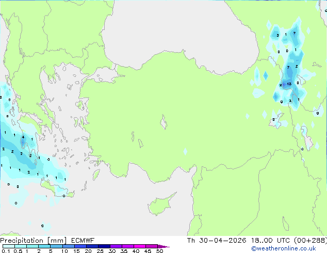
Task: Pick the 5–10 mm blue legend swatch
Action: 57,246
